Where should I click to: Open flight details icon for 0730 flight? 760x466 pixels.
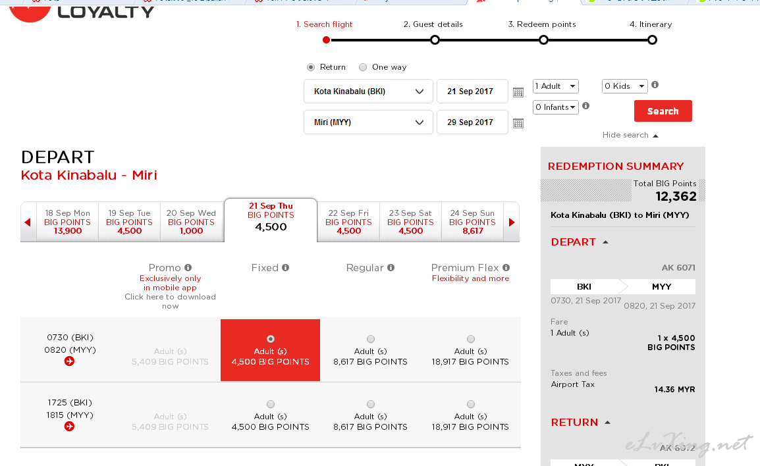[x=69, y=361]
